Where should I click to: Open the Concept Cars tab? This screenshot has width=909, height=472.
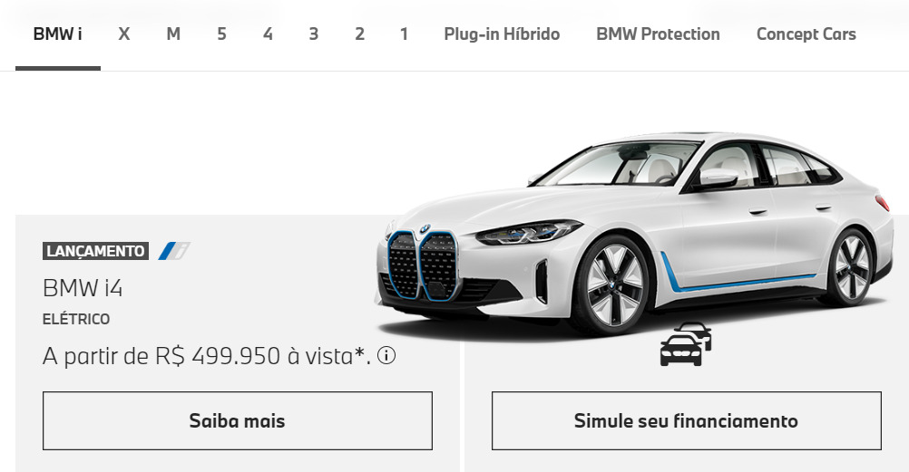tap(806, 34)
